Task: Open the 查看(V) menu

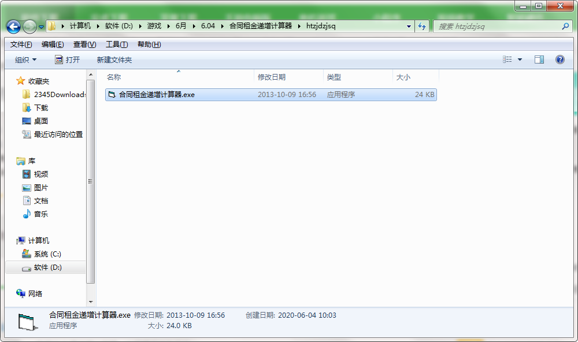Action: point(85,44)
